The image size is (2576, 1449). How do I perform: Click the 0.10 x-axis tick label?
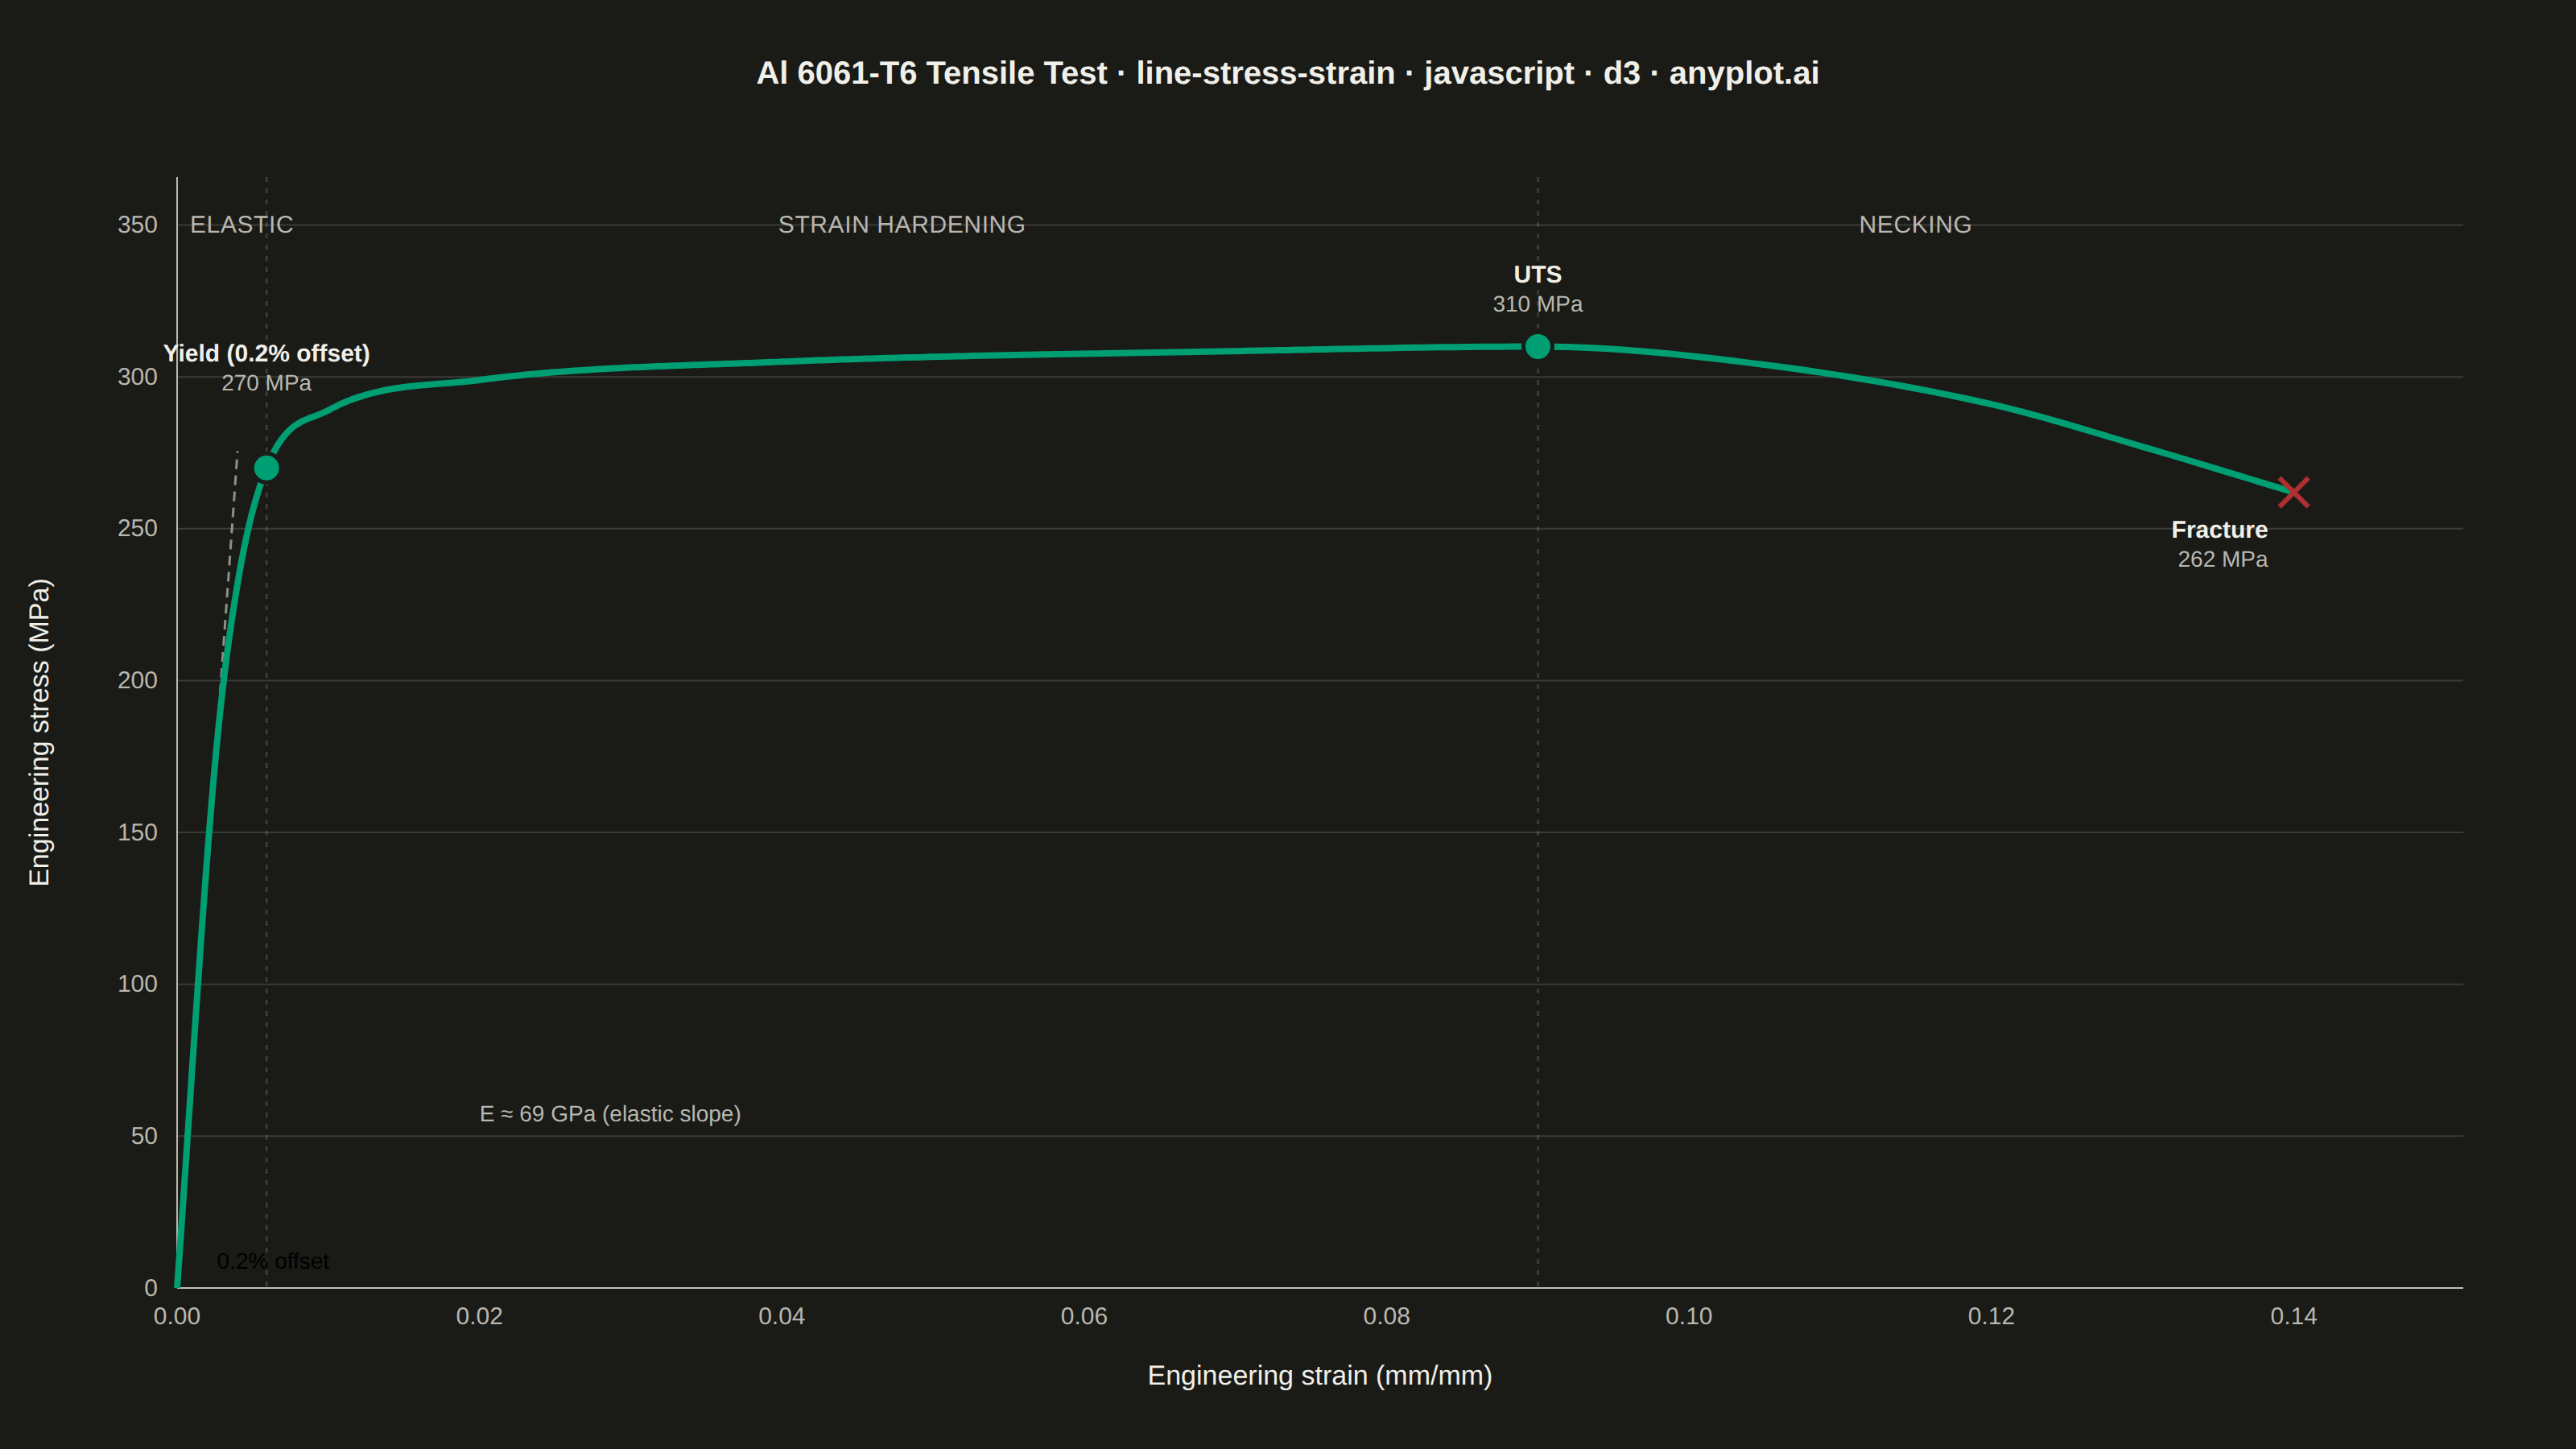pos(1688,1316)
